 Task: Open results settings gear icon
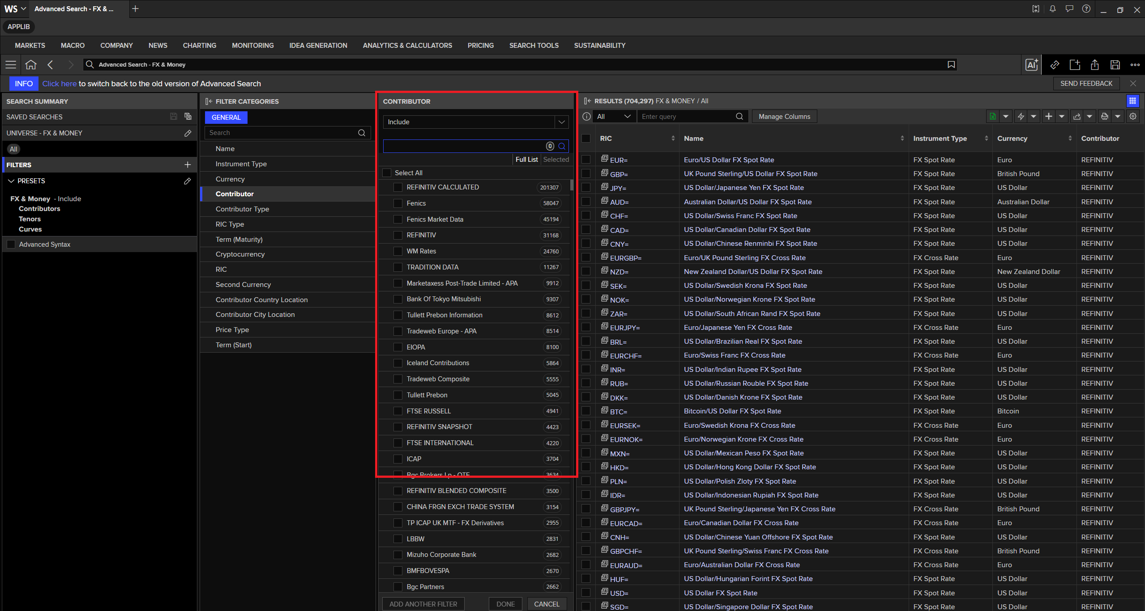pyautogui.click(x=1133, y=117)
